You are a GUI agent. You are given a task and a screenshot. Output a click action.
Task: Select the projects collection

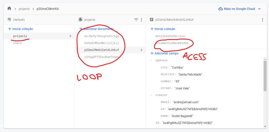(39, 36)
